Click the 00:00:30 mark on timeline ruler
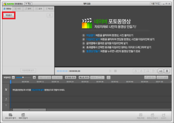Screen dimensions: 174x123 85,82
